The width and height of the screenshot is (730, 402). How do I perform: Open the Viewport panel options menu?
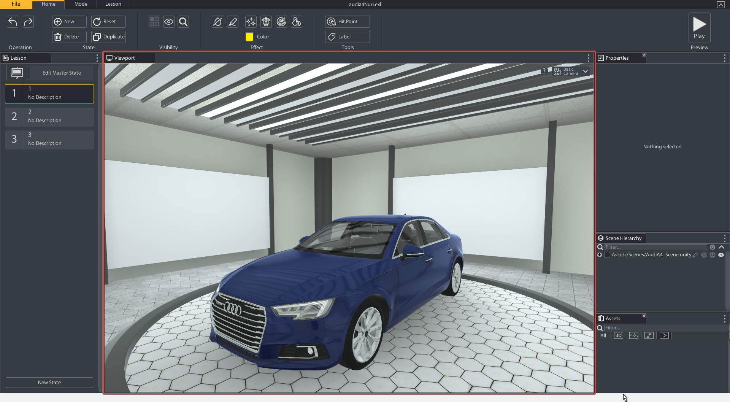[589, 58]
